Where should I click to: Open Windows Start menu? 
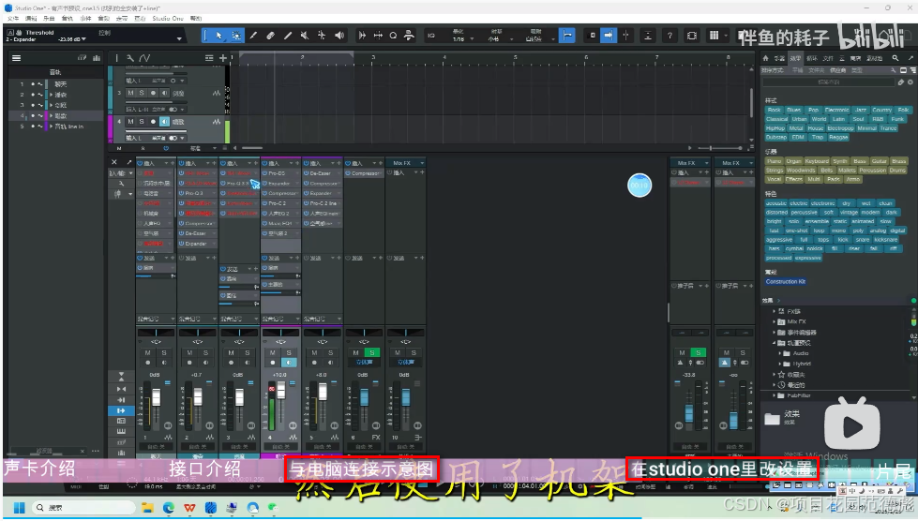click(x=19, y=508)
